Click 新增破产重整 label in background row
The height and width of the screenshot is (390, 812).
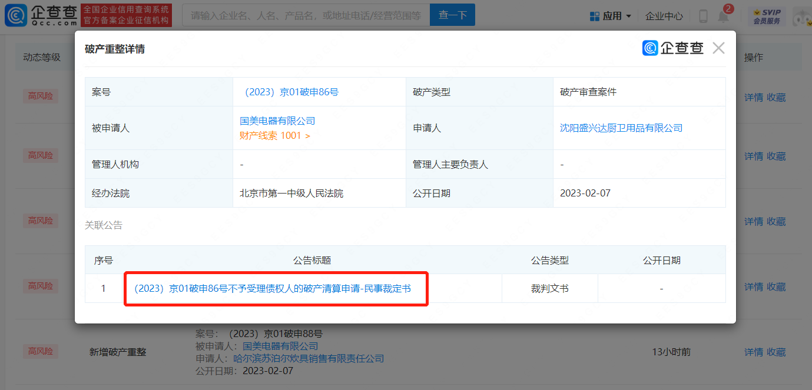click(118, 352)
